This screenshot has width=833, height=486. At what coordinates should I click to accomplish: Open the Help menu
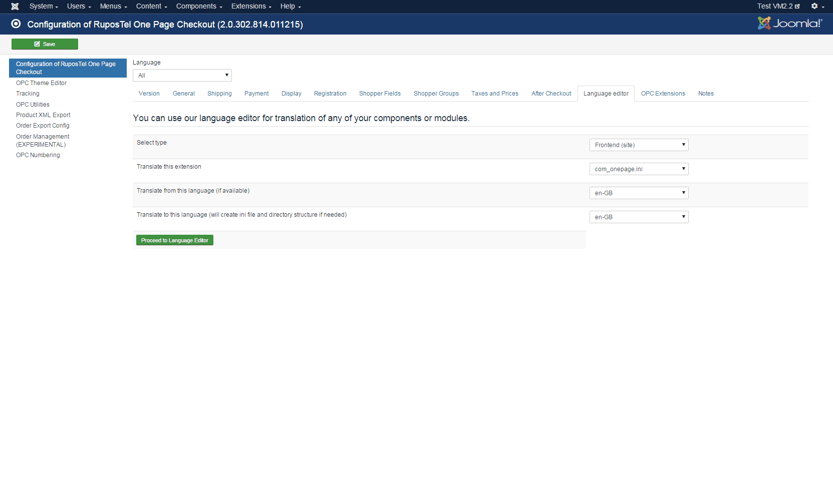tap(291, 6)
